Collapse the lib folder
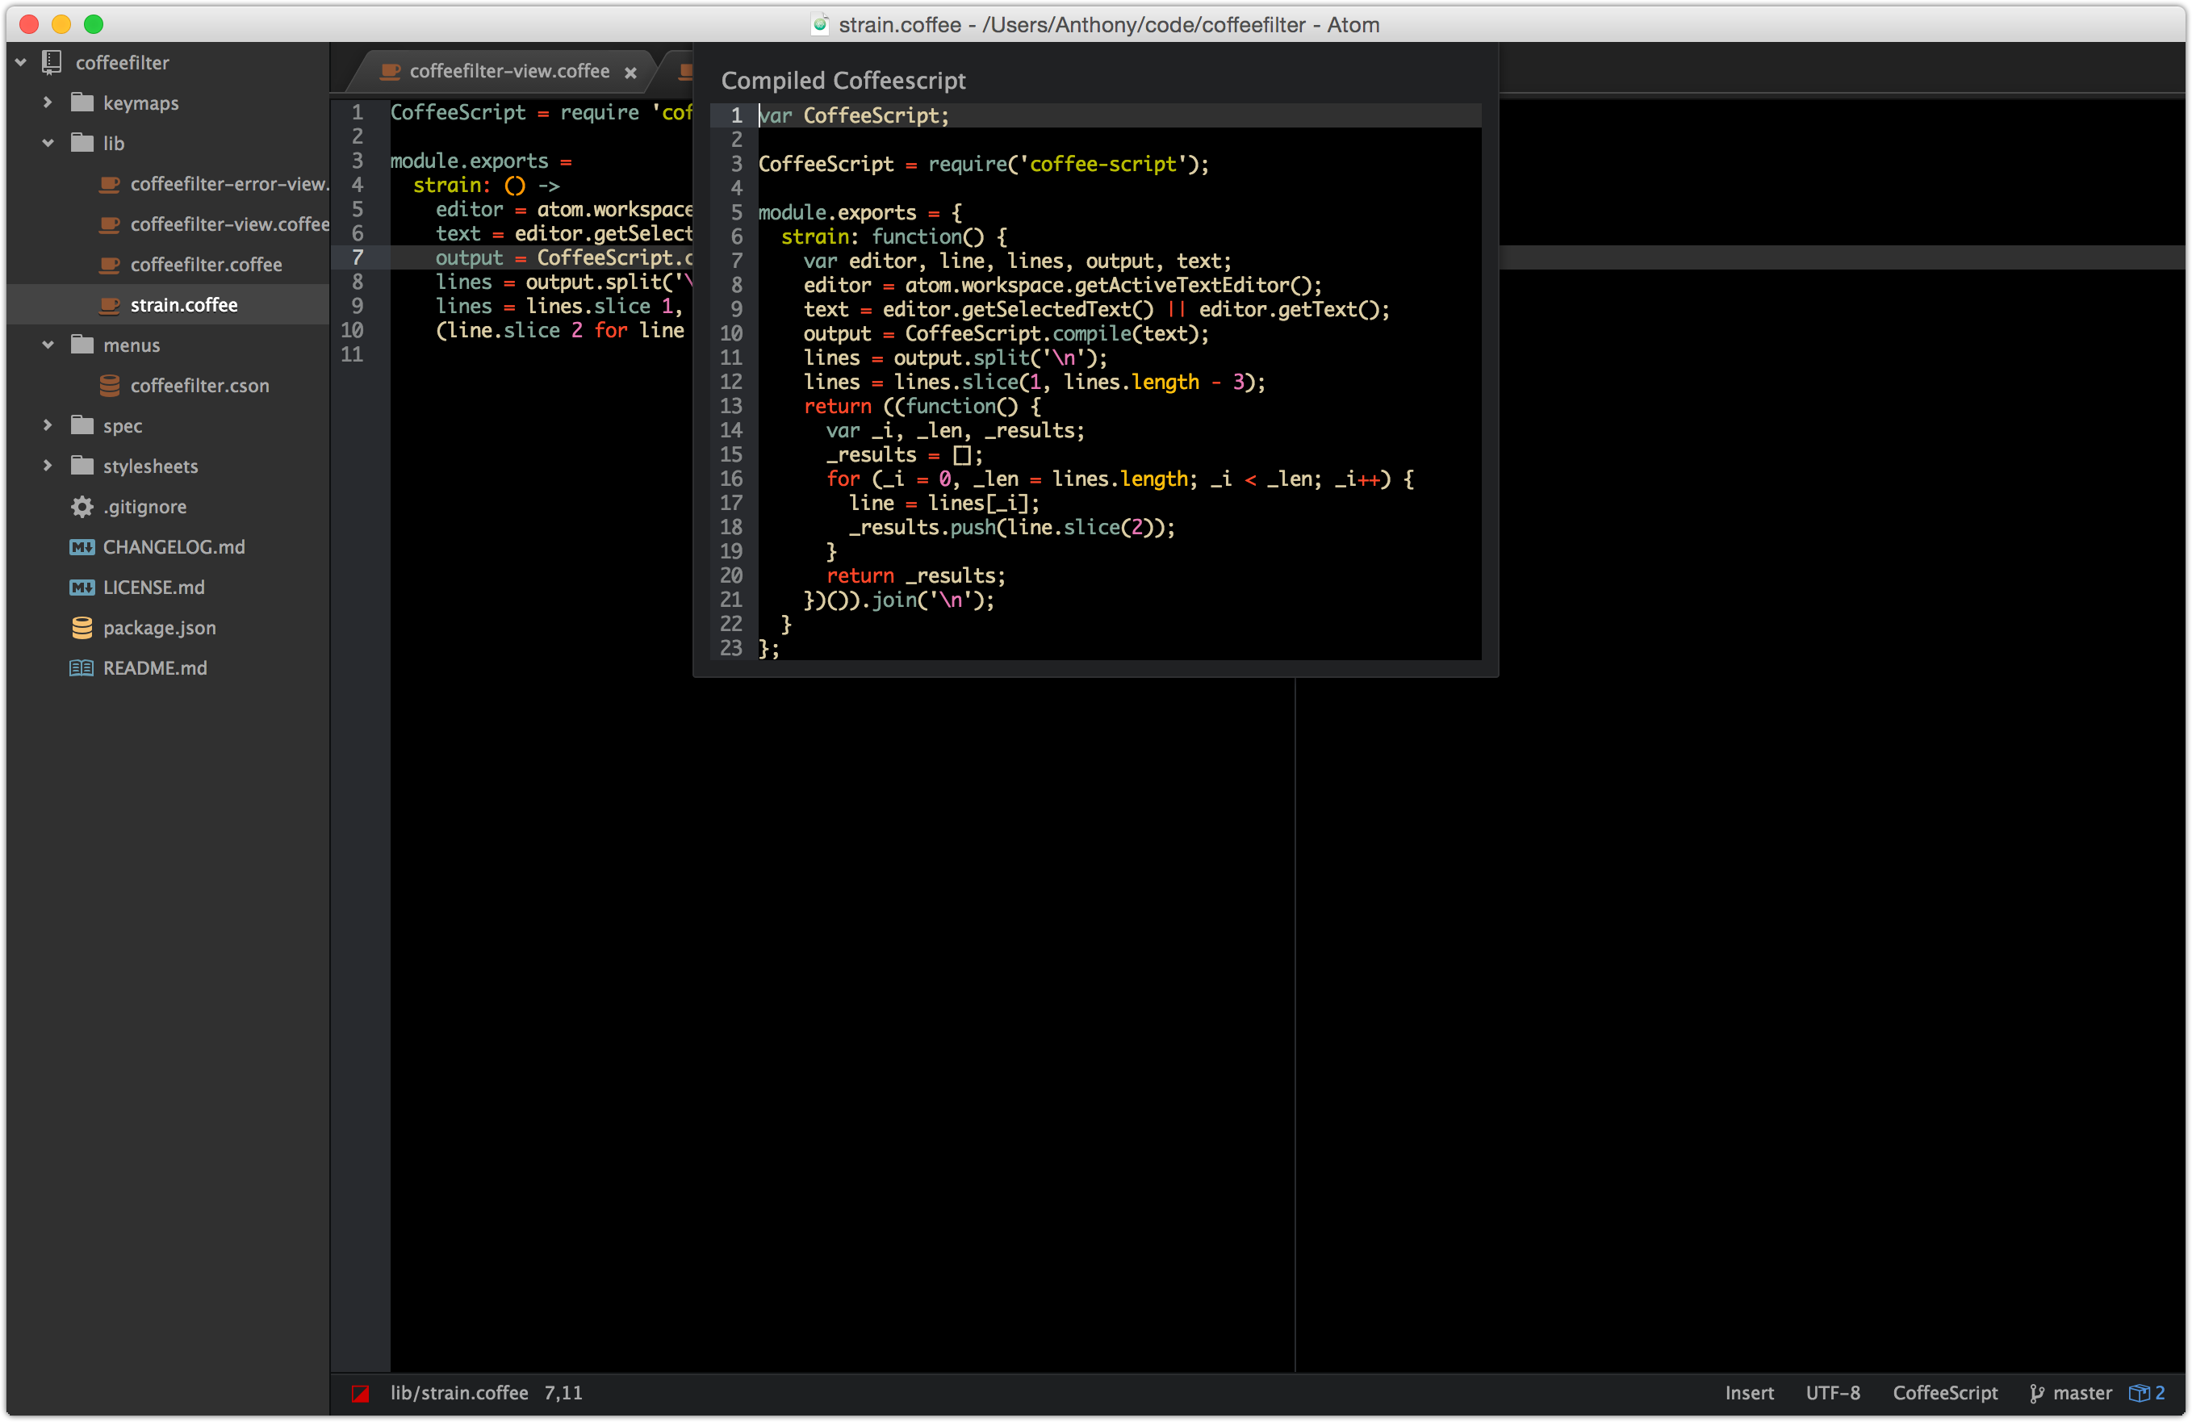Image resolution: width=2192 pixels, height=1422 pixels. coord(48,143)
